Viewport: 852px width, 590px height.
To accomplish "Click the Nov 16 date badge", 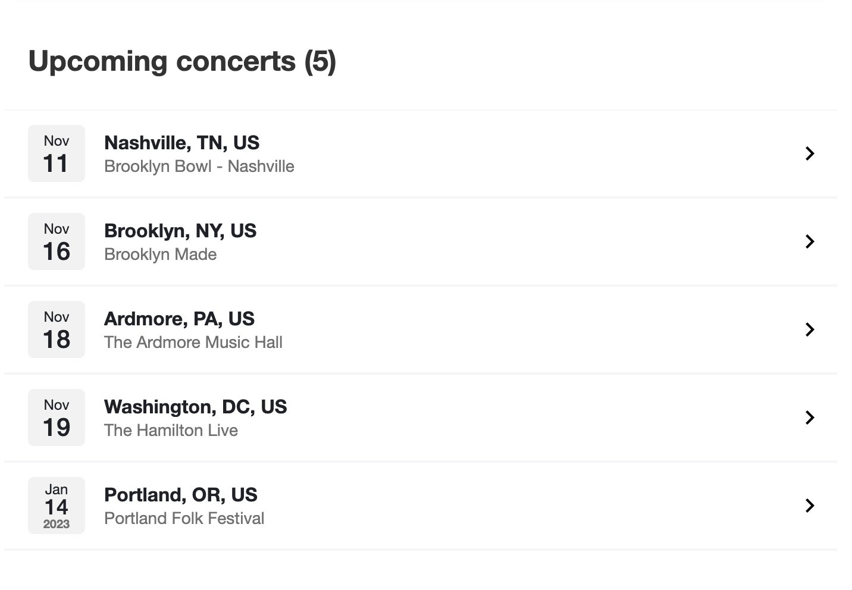I will coord(57,241).
